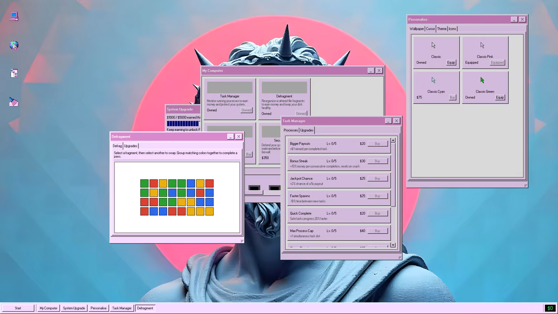
Task: Switch to System Upgrade from the taskbar
Action: [x=74, y=308]
